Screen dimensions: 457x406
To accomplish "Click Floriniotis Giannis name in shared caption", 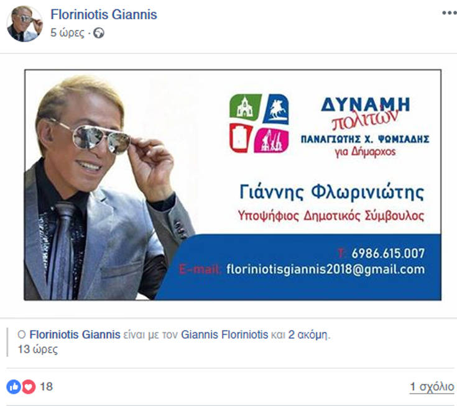I will (75, 335).
